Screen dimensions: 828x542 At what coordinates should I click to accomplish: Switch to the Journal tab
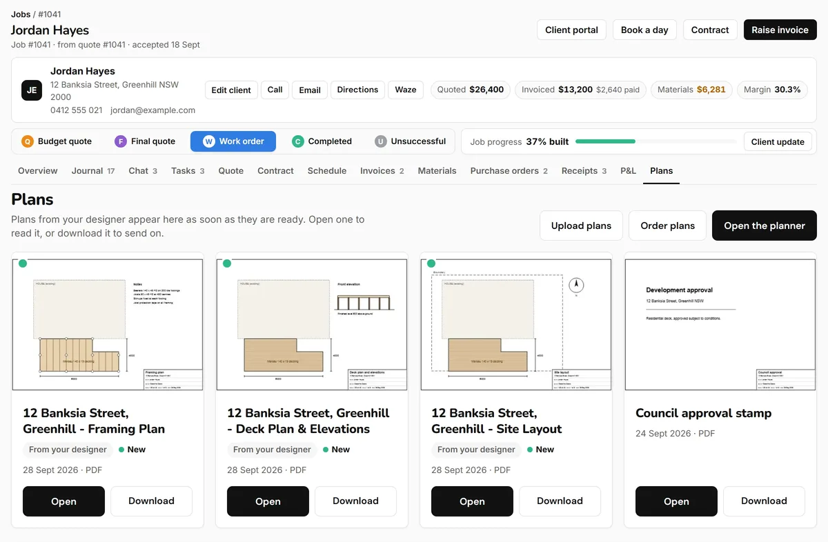pyautogui.click(x=93, y=171)
